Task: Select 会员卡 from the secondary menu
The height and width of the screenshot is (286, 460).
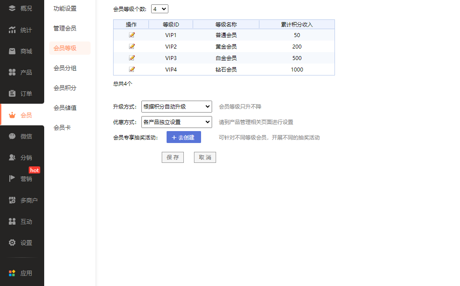Action: 62,128
